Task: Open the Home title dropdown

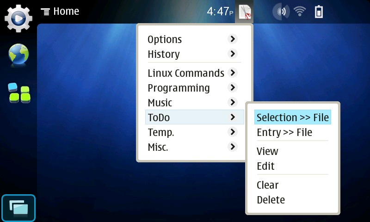Action: [x=60, y=11]
